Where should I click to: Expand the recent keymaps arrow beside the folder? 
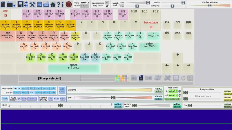click(x=14, y=6)
